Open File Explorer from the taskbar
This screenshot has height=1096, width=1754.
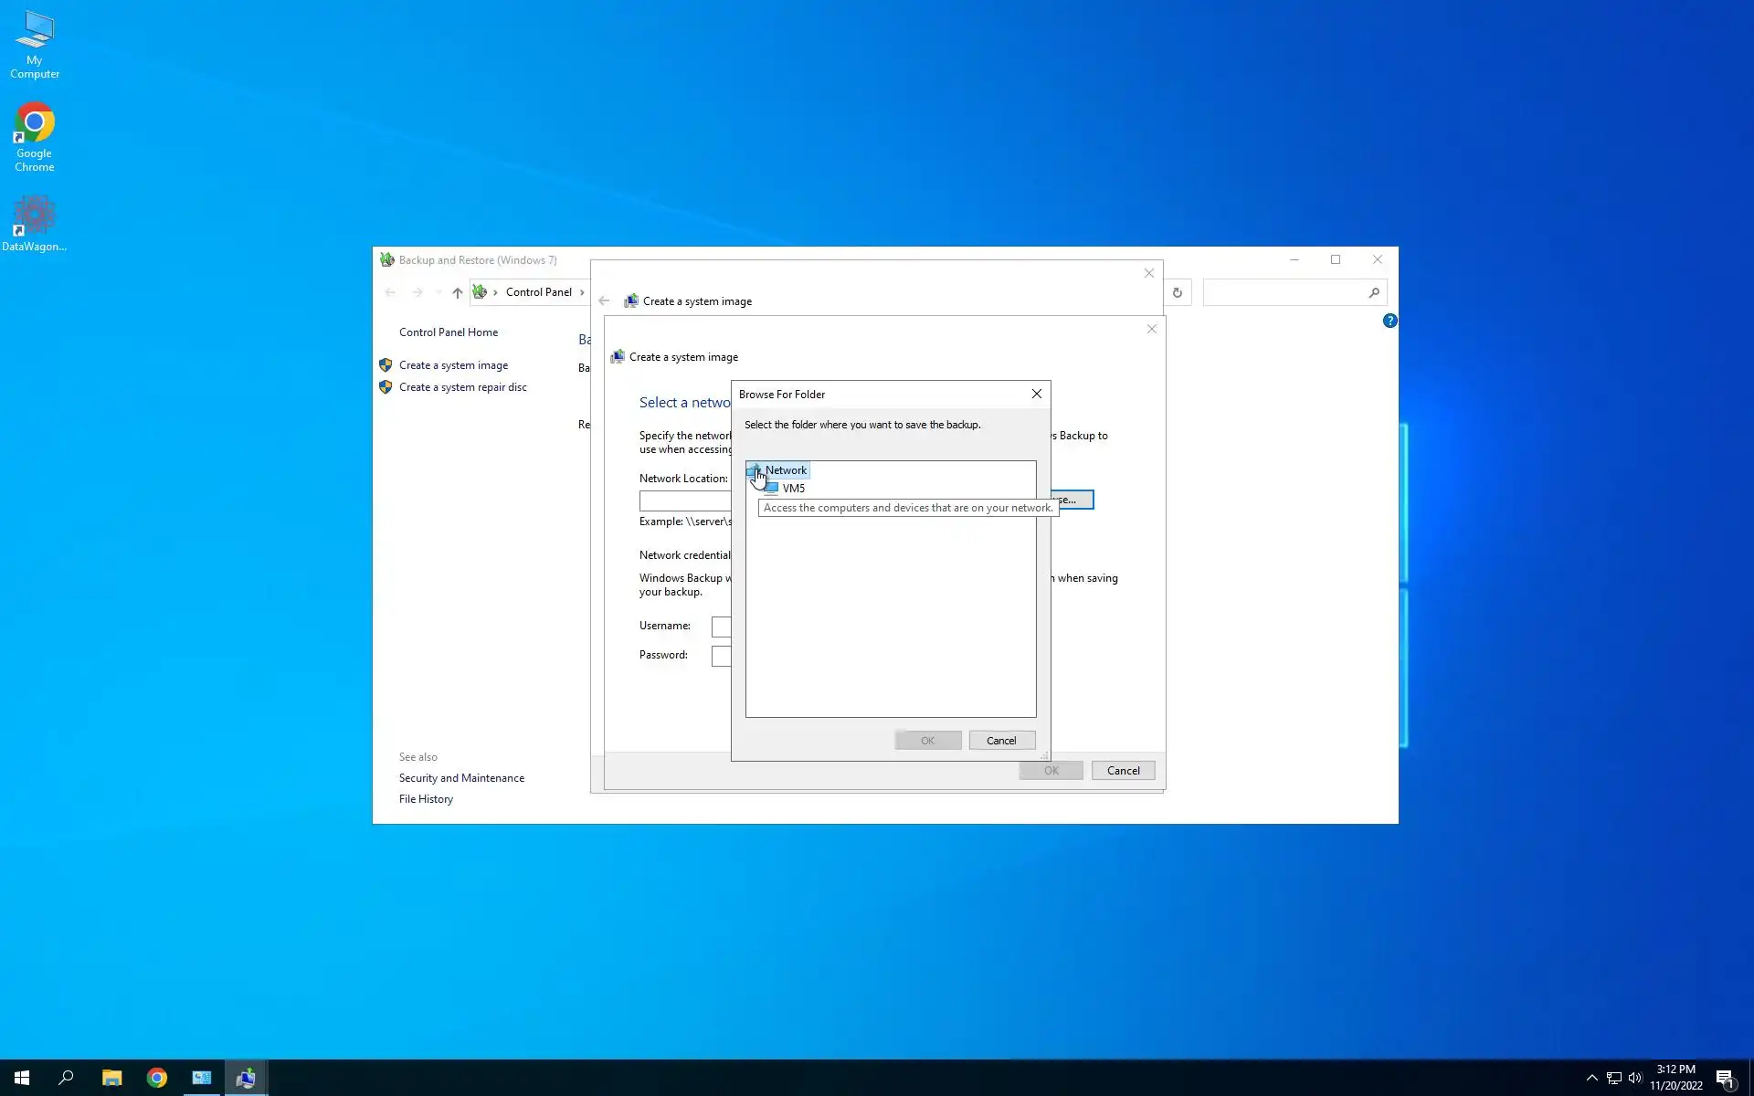point(111,1078)
